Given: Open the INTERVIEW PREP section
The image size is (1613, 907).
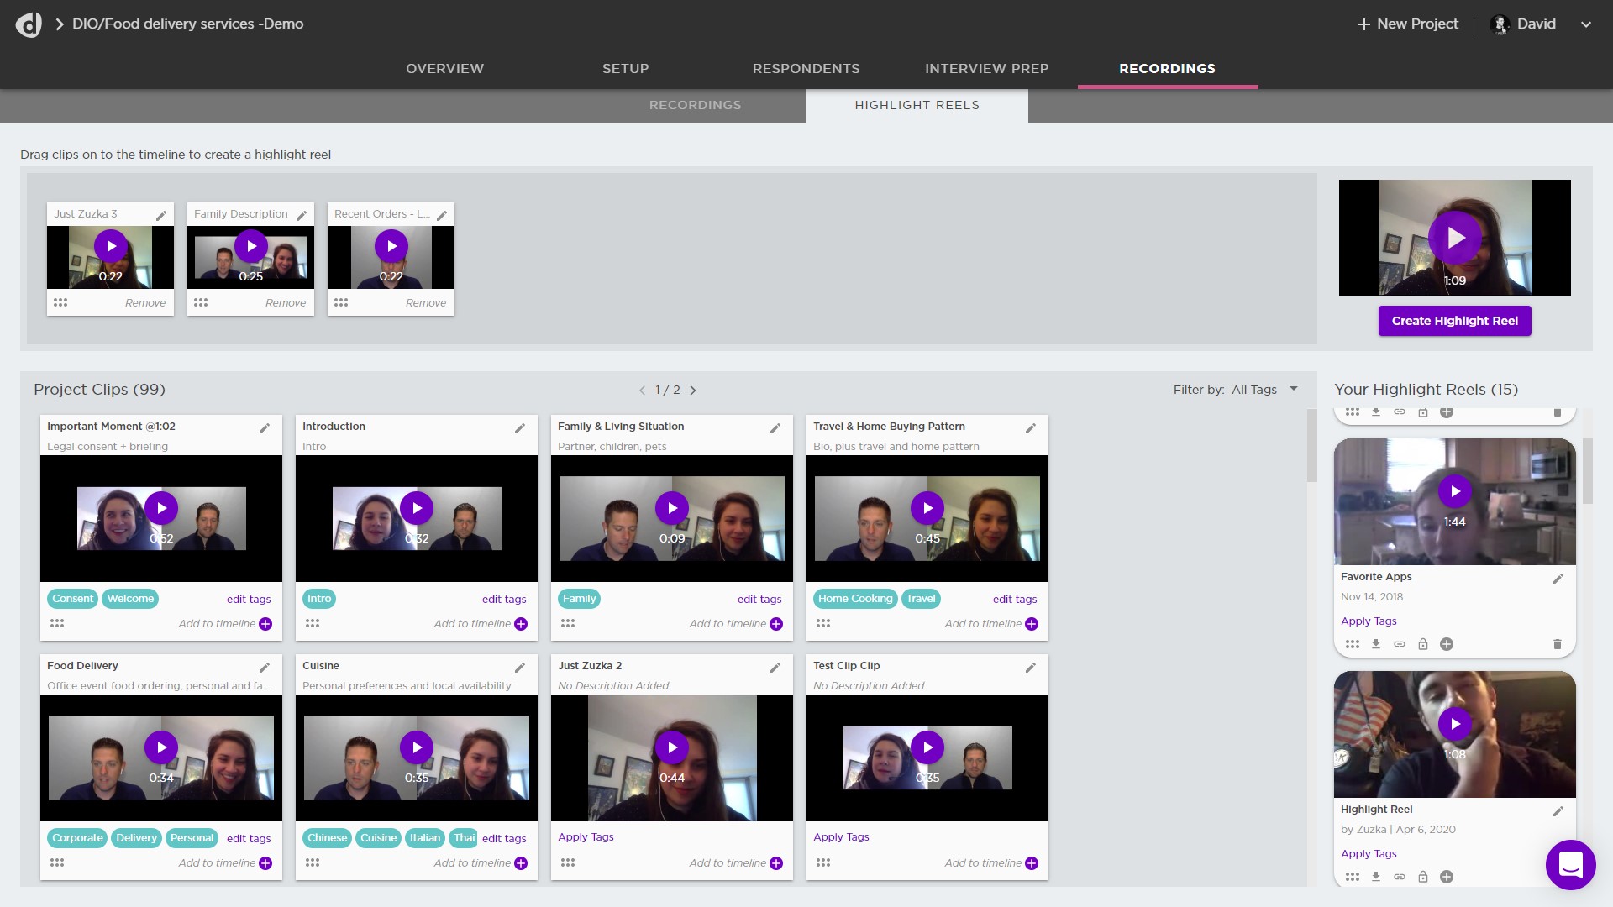Looking at the screenshot, I should click(x=985, y=68).
